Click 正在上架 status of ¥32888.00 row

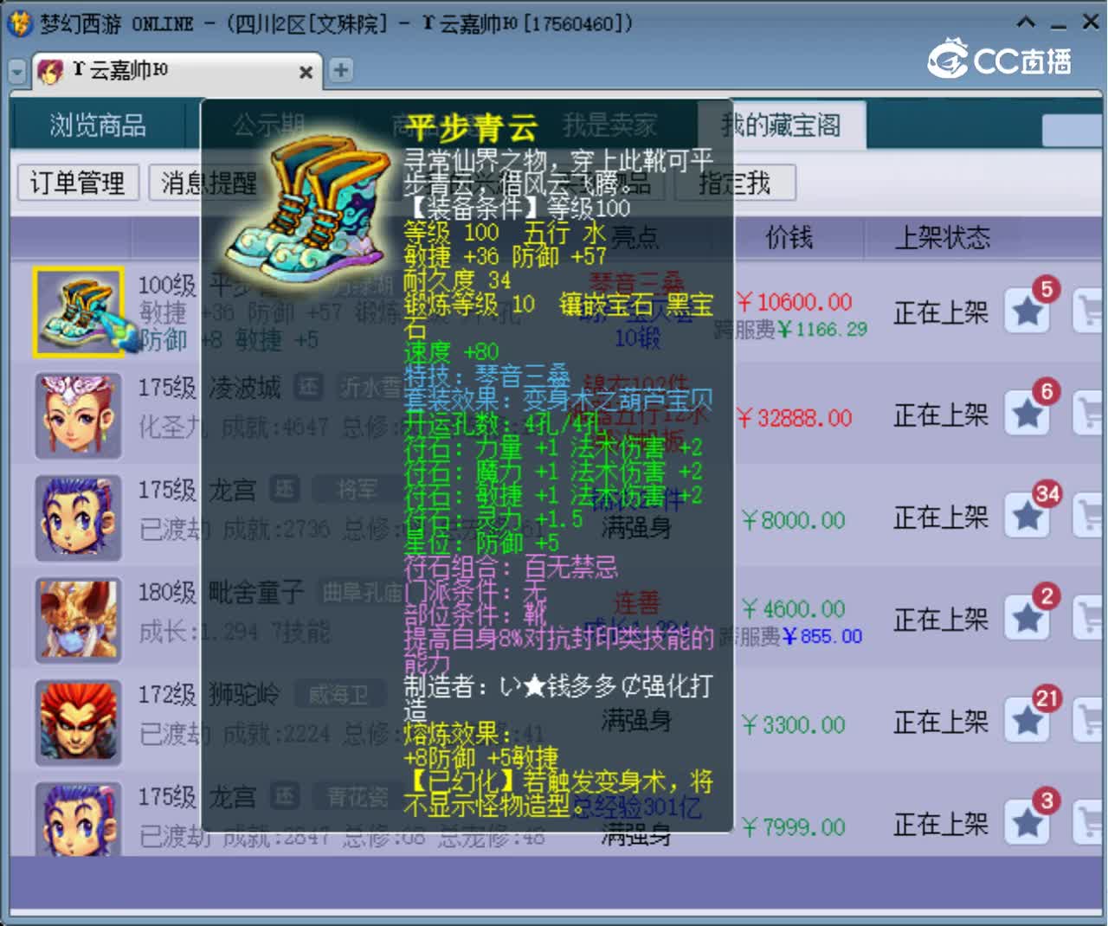coord(941,415)
